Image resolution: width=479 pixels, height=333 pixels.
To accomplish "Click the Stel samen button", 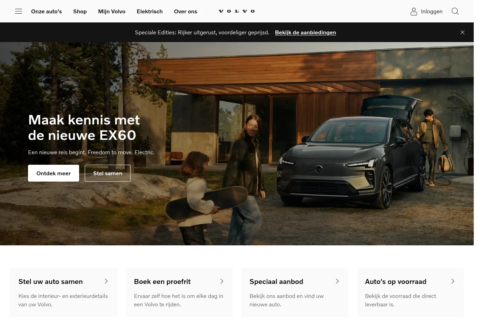I will point(107,173).
